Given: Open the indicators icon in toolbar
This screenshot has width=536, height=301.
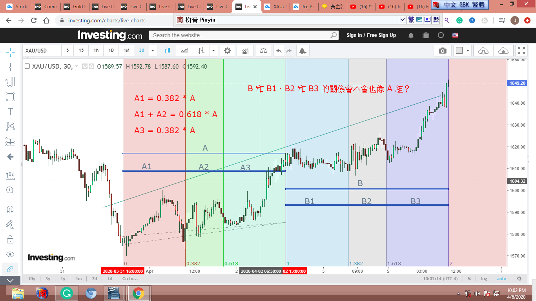Looking at the screenshot, I should pyautogui.click(x=245, y=51).
